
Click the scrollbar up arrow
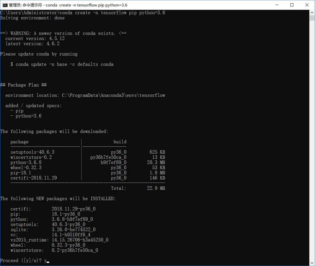point(312,12)
